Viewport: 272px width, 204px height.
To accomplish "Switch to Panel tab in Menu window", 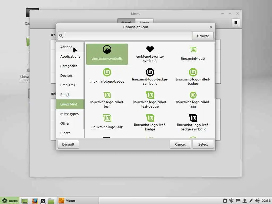I will [126, 21].
